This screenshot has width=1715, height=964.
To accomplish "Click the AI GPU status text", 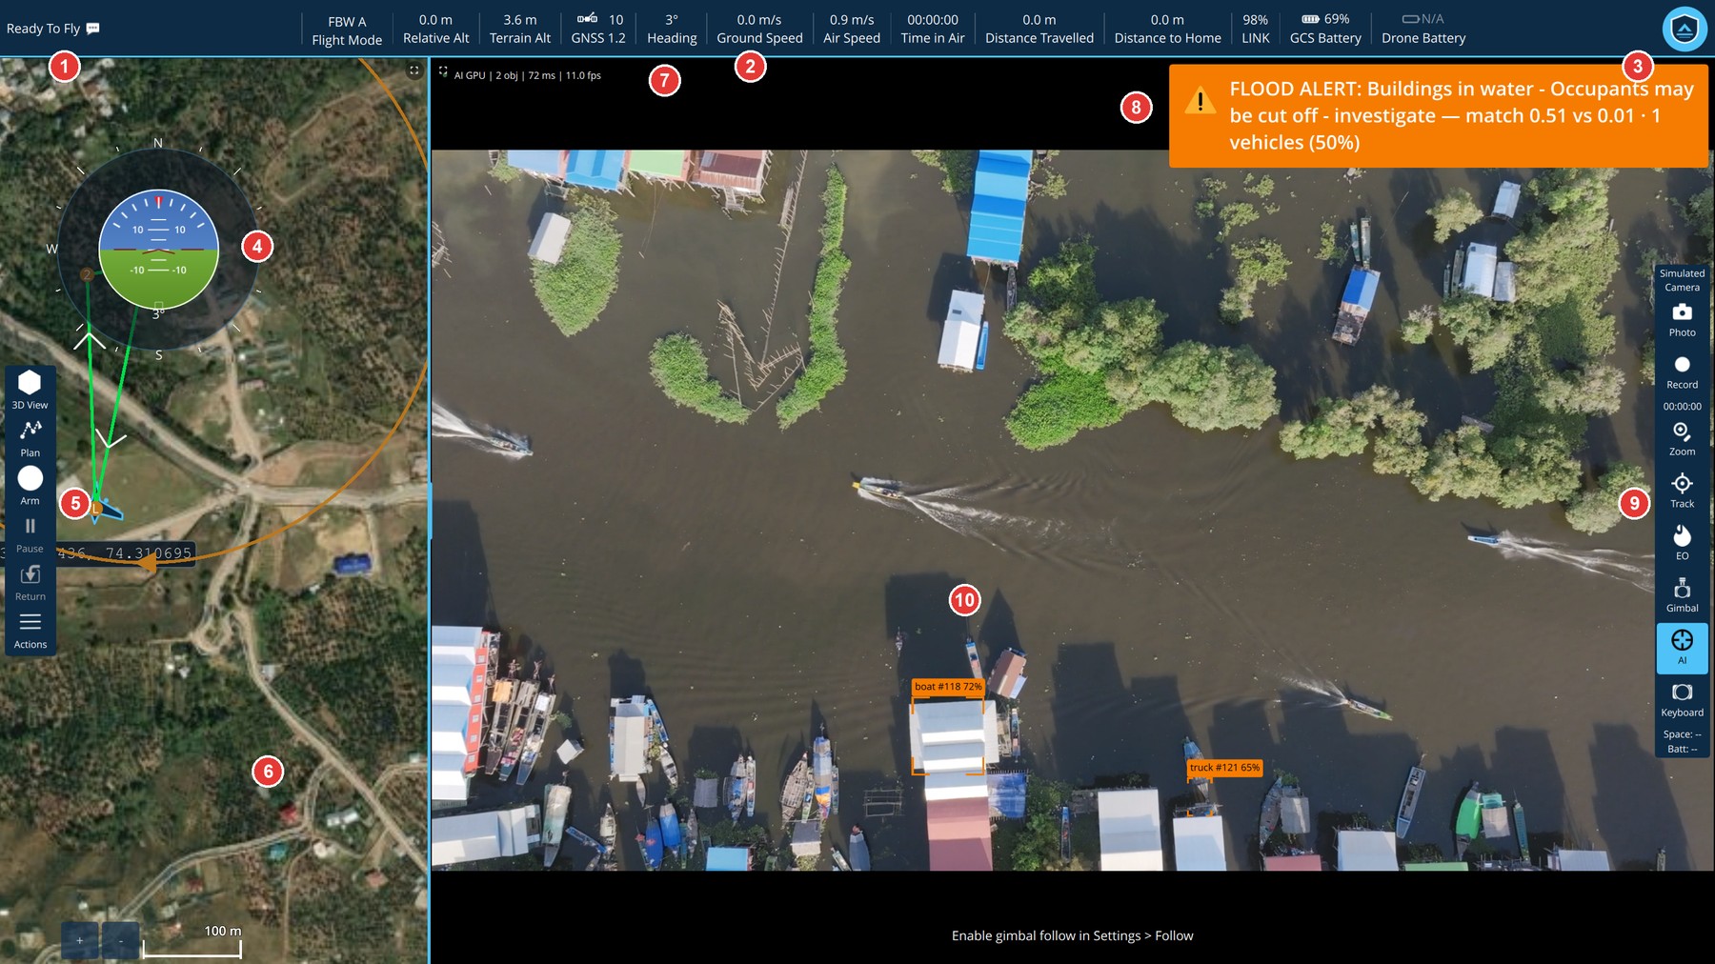I will pyautogui.click(x=527, y=75).
